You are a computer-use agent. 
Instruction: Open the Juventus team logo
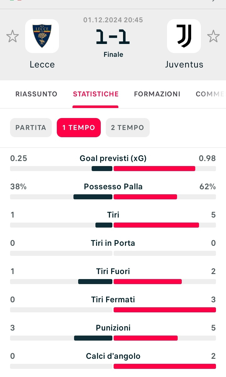[x=184, y=36]
